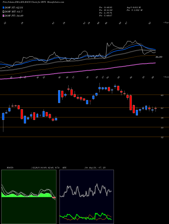Image resolution: width=169 pixels, height=224 pixels.
Task: Click the 52 price axis label
Action: 162,137
